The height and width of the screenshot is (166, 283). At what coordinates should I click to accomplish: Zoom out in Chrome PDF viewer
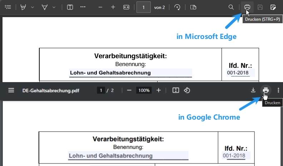[x=129, y=90]
